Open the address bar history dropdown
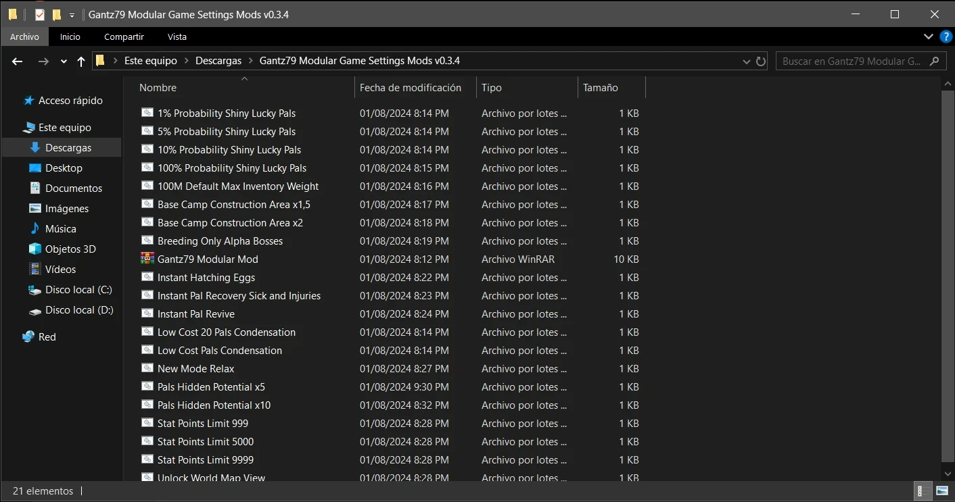 pos(746,61)
